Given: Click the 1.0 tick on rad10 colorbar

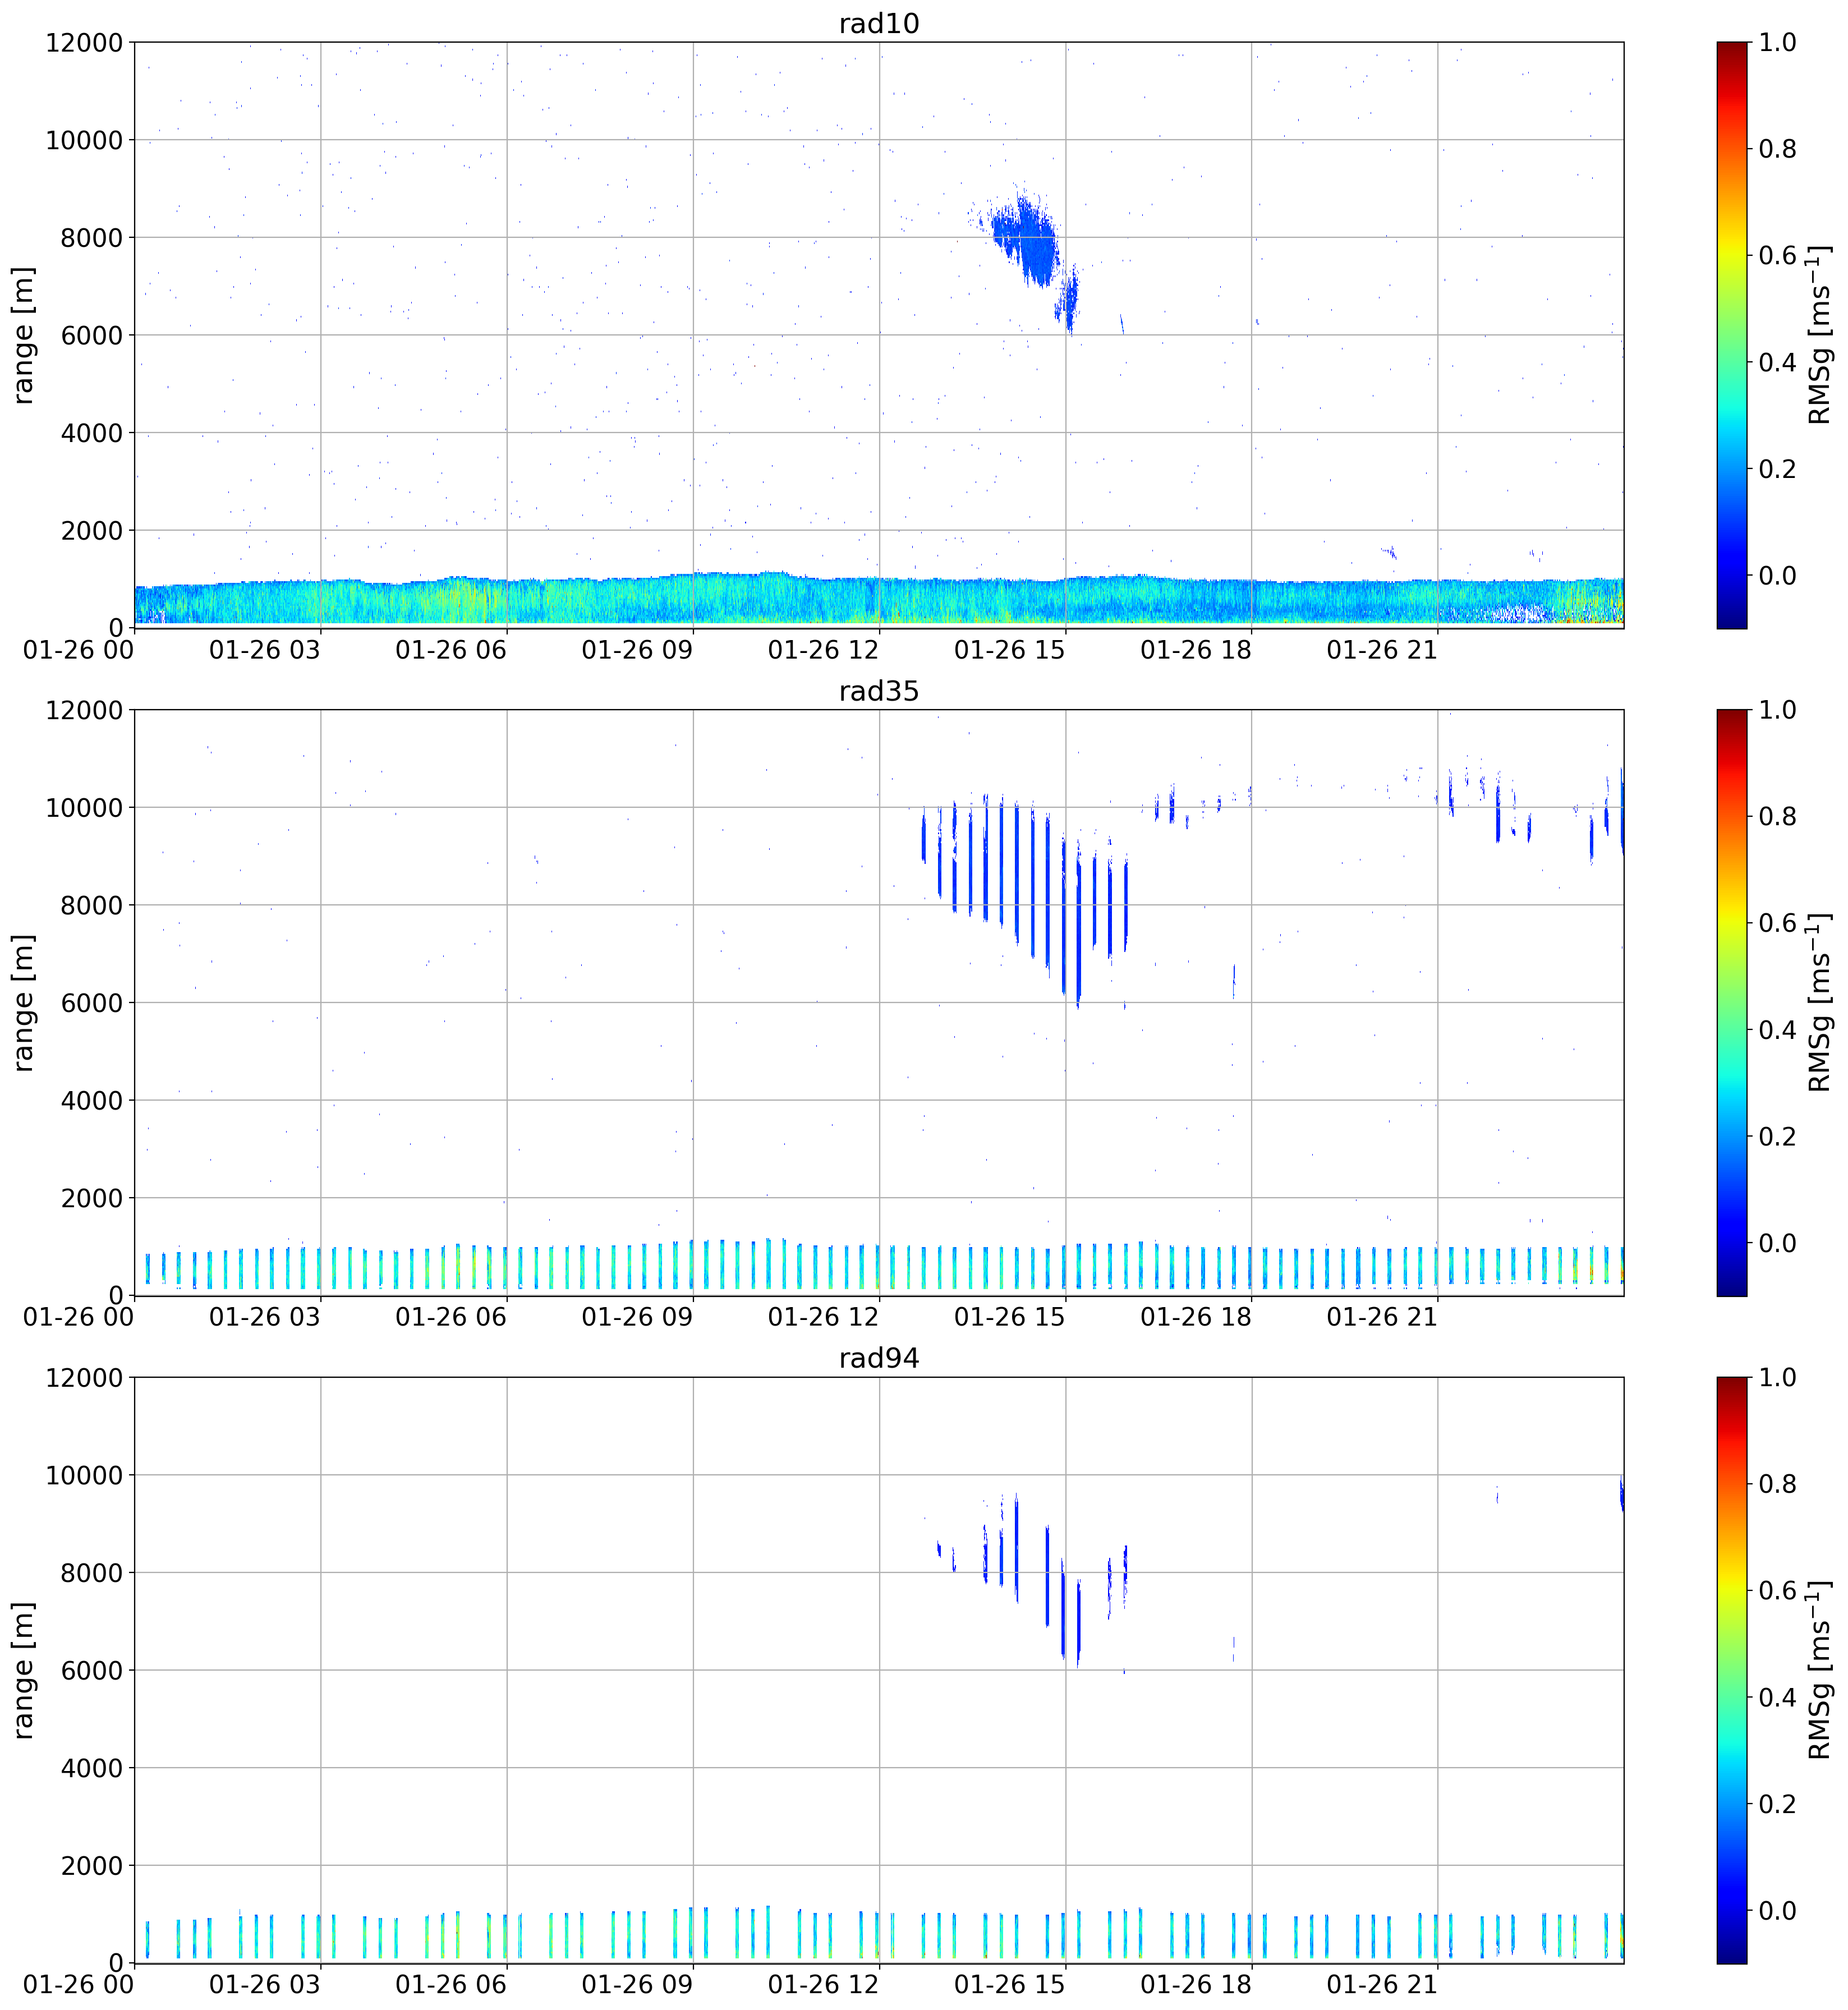Looking at the screenshot, I should tap(1777, 42).
